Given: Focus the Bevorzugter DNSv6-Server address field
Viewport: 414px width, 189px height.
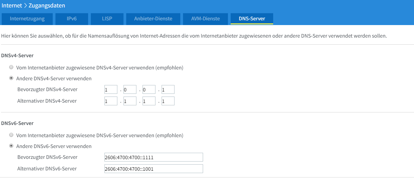Looking at the screenshot, I should (153, 157).
